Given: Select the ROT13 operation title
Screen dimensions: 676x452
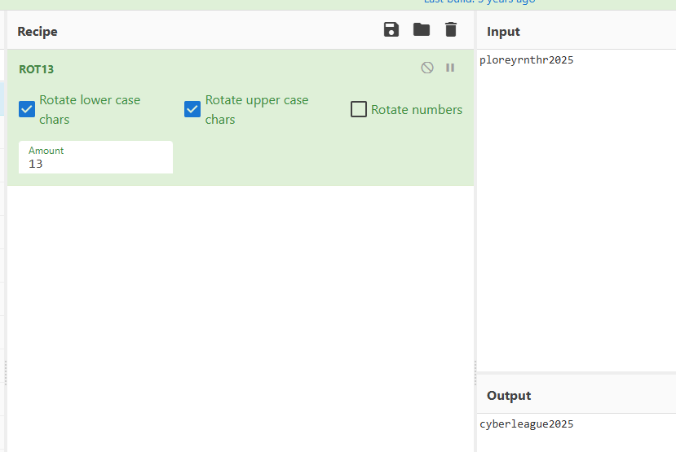Looking at the screenshot, I should (x=37, y=69).
